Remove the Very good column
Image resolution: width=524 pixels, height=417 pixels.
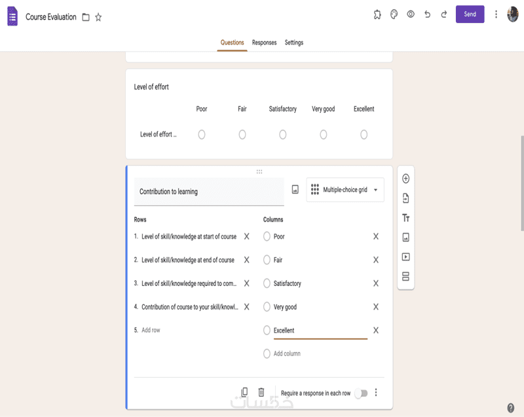(x=376, y=307)
